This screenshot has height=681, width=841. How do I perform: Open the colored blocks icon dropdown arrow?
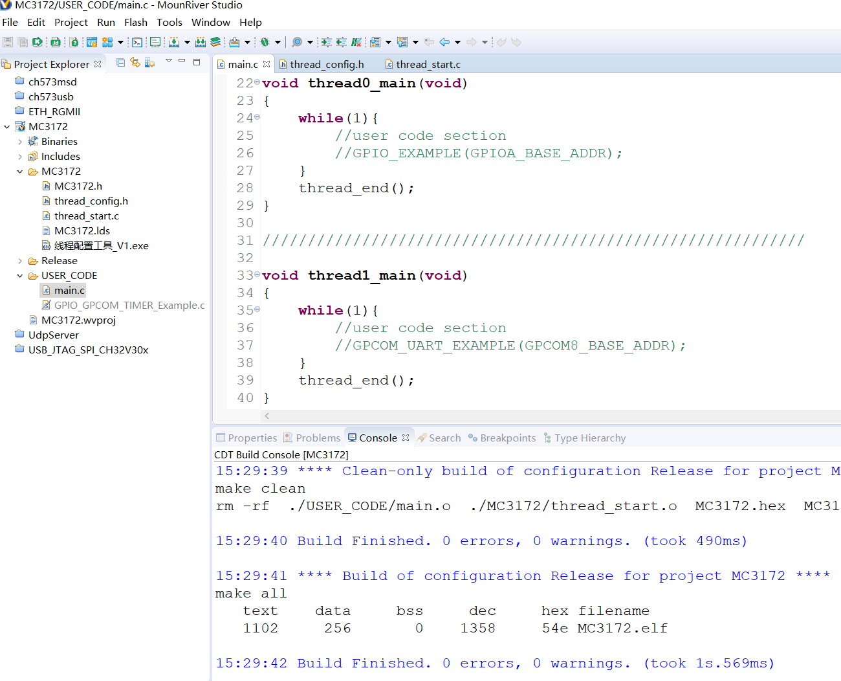tap(120, 42)
